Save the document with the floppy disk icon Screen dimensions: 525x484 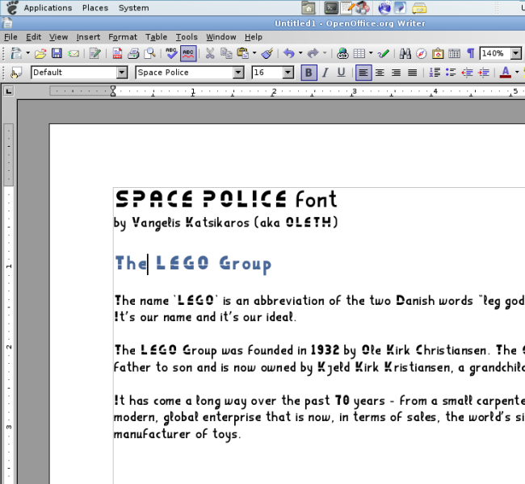57,53
